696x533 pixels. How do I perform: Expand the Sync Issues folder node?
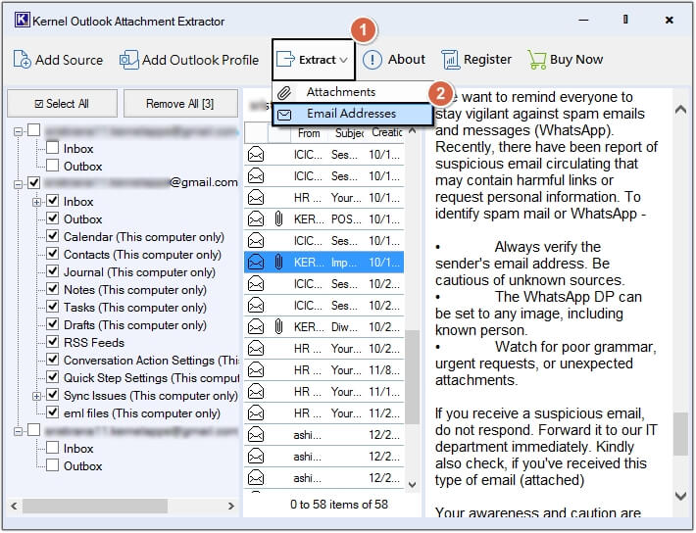click(36, 396)
